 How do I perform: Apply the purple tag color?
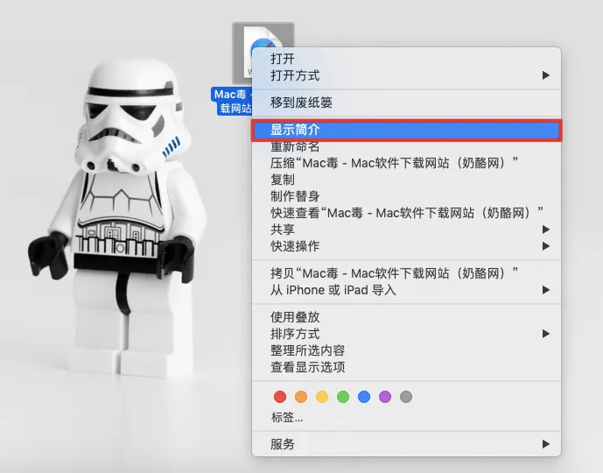385,397
